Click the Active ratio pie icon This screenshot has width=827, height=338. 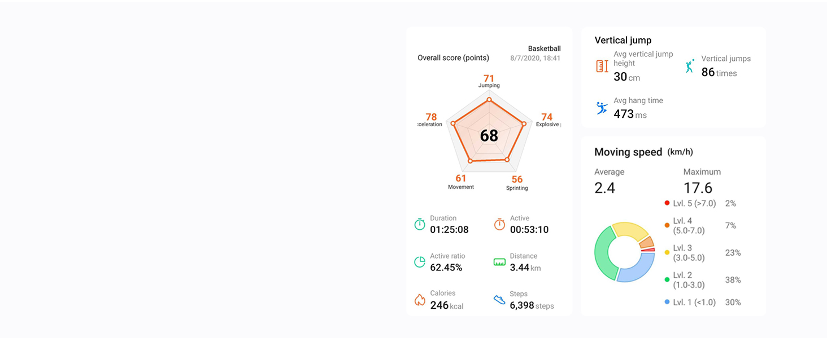[420, 262]
